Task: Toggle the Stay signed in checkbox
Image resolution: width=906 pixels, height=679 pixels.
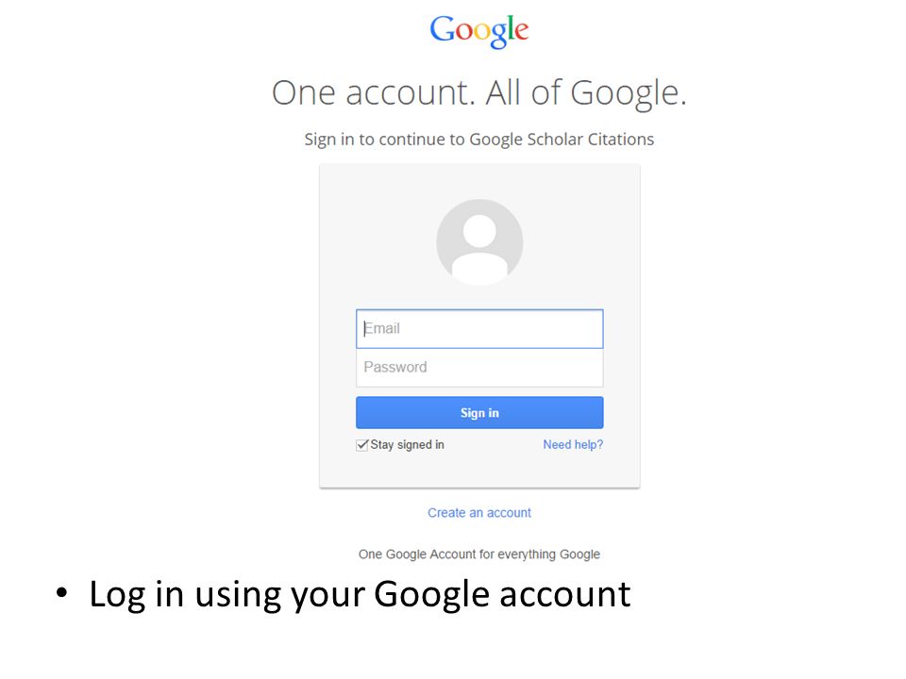Action: [362, 444]
